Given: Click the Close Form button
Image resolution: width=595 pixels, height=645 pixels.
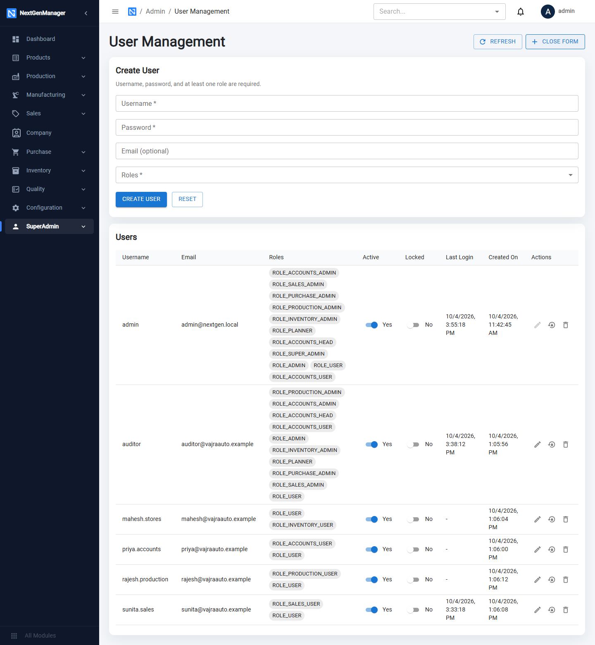Looking at the screenshot, I should (x=555, y=42).
